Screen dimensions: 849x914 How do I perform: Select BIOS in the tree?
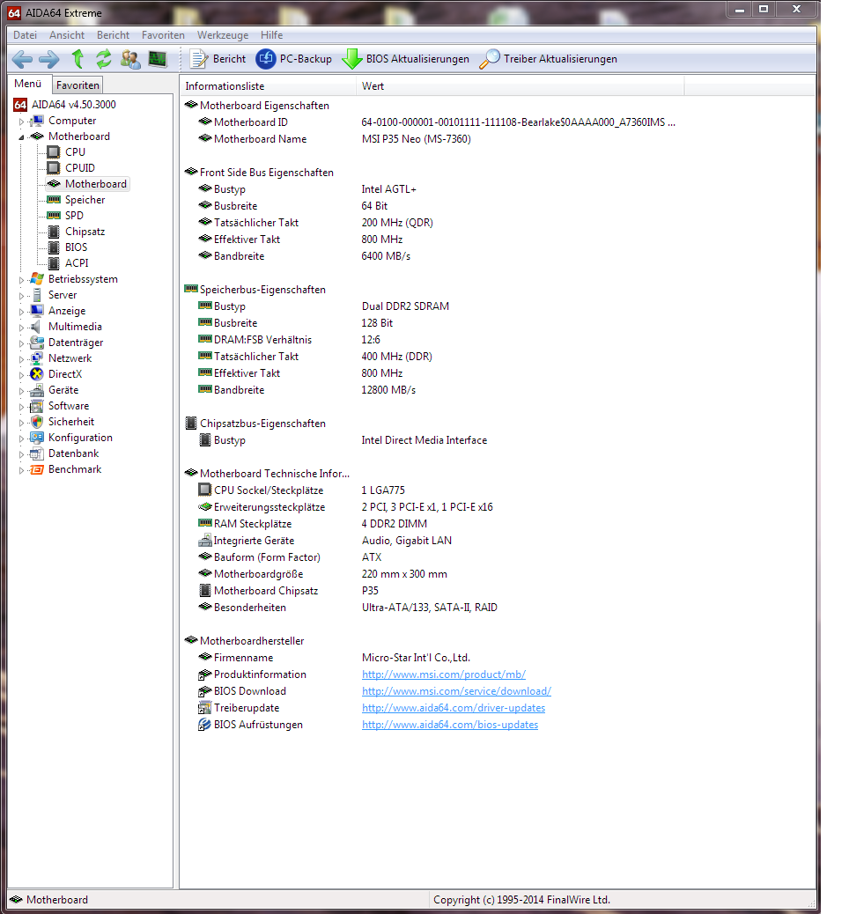(77, 247)
